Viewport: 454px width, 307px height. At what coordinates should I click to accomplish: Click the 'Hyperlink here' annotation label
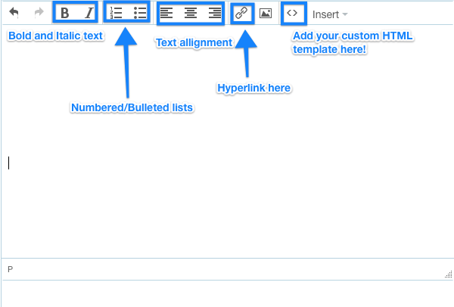pos(254,88)
